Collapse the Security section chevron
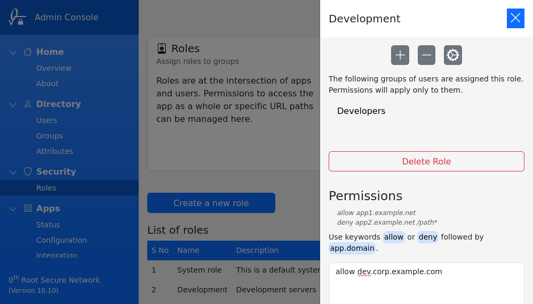Viewport: 533px width, 304px height. pyautogui.click(x=13, y=172)
